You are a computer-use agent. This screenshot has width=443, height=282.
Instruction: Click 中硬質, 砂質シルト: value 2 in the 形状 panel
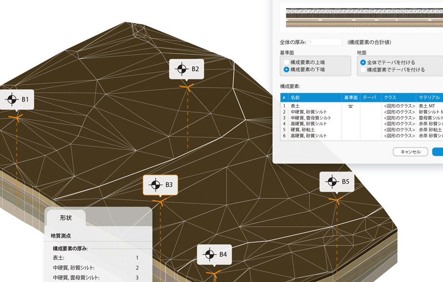(x=137, y=268)
